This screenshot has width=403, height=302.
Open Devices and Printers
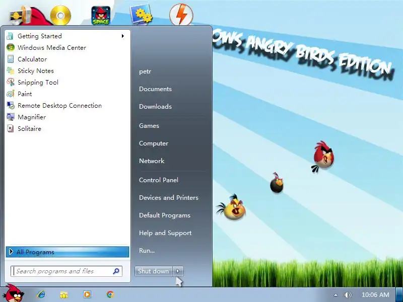pyautogui.click(x=169, y=197)
